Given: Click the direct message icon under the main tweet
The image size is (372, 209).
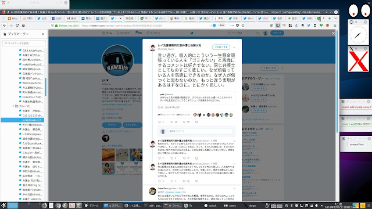Looking at the screenshot, I should click(x=196, y=122).
